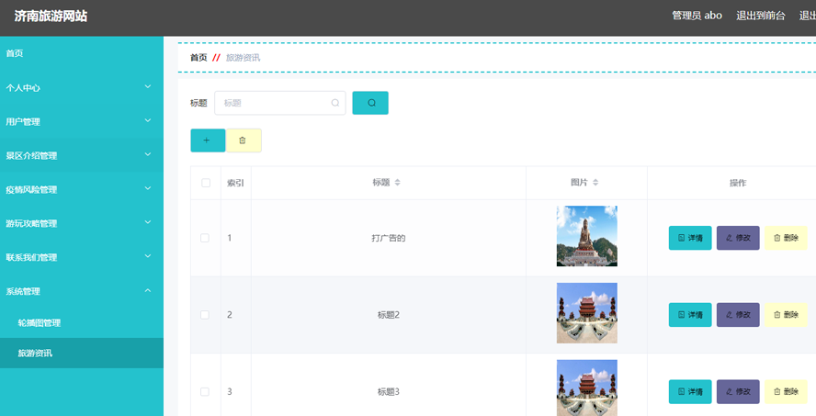Open 详情 for row 打广告的
816x416 pixels.
tap(689, 238)
